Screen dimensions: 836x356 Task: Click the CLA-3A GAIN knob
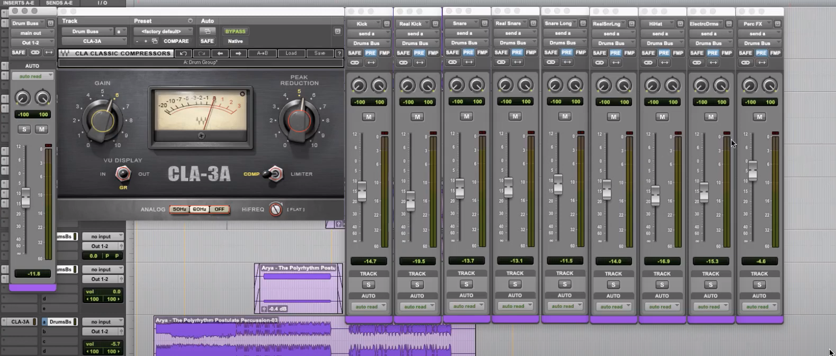click(x=103, y=120)
